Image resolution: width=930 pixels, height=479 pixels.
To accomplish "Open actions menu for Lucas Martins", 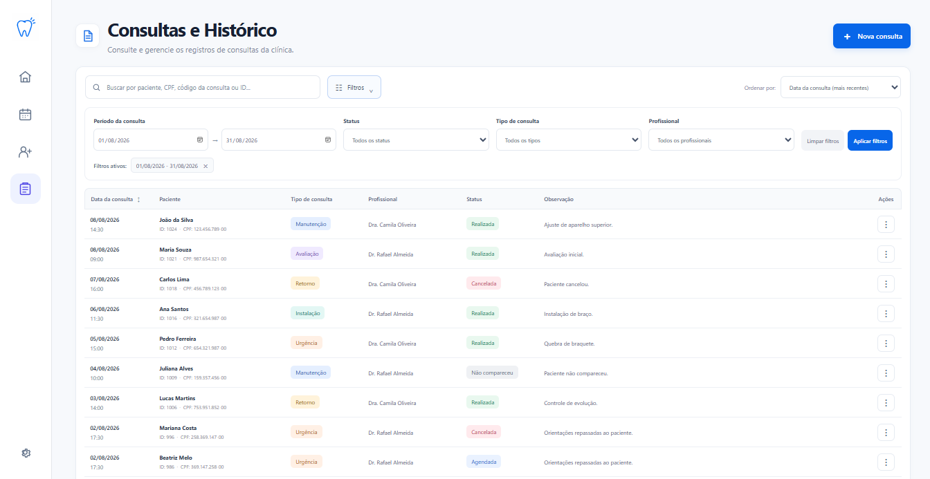I will pyautogui.click(x=886, y=403).
